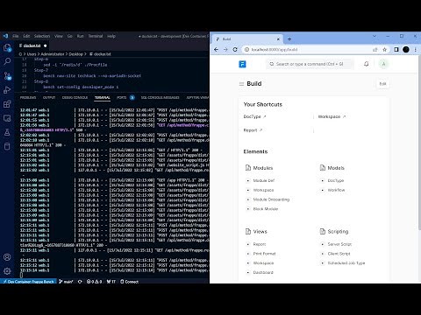Click the Frappe logo home icon
This screenshot has height=315, width=421.
pyautogui.click(x=242, y=64)
